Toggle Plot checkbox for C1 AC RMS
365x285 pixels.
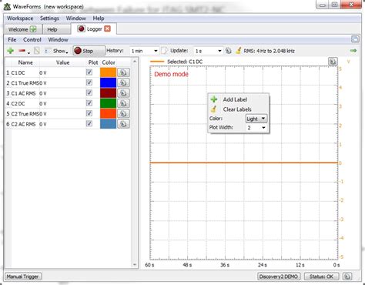[x=89, y=93]
